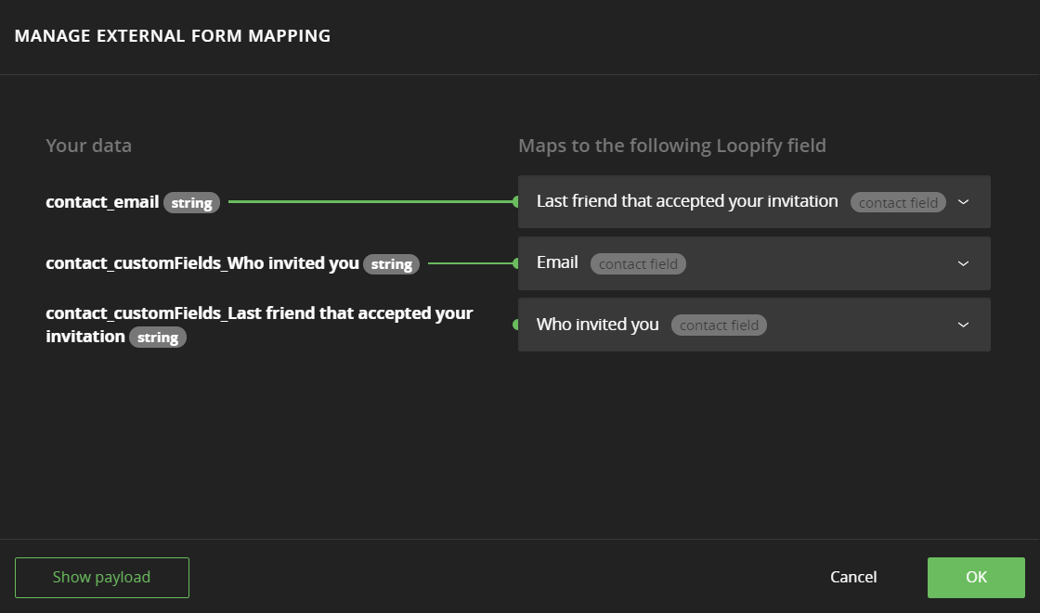This screenshot has height=613, width=1040.
Task: Expand the chevron on the first mapping dropdown
Action: pos(963,201)
